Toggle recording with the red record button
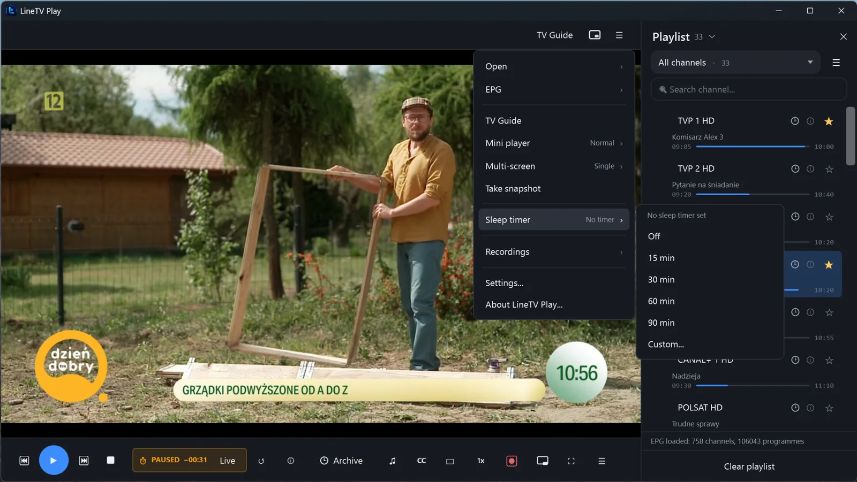The width and height of the screenshot is (857, 482). (512, 461)
